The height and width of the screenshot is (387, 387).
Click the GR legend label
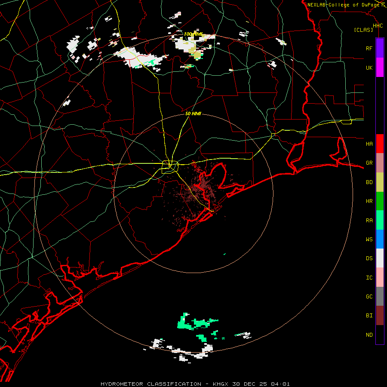(x=369, y=163)
